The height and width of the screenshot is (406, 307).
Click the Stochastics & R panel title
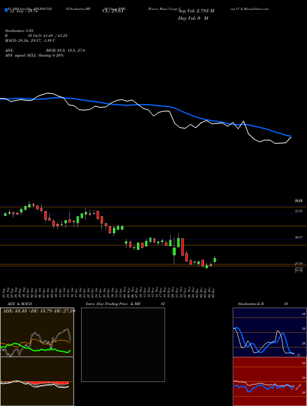(x=251, y=304)
